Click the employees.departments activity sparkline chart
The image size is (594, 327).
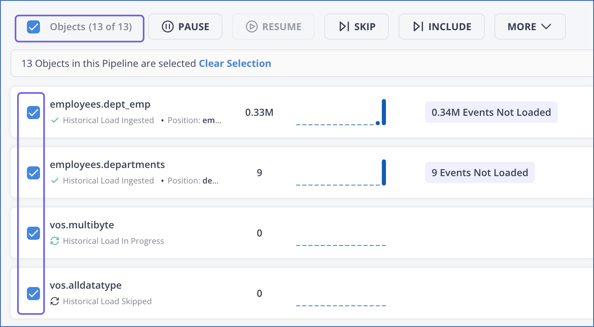341,172
